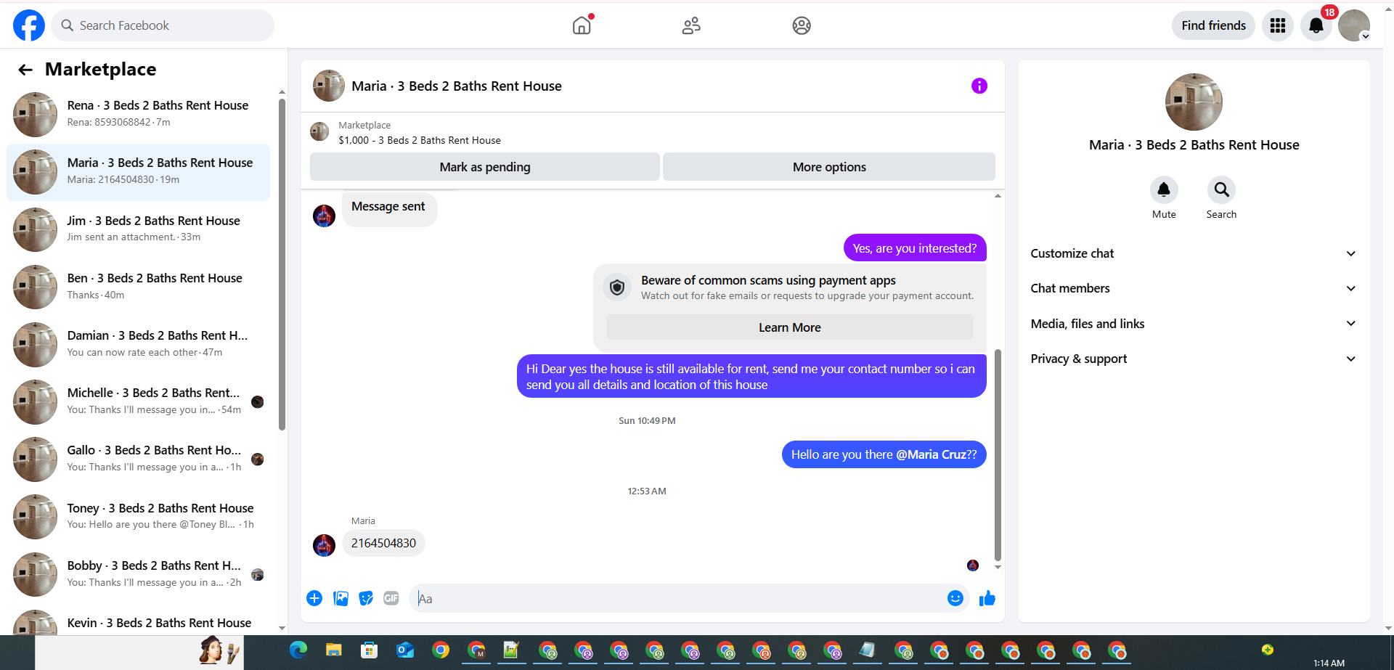Expand the Chat members section
The image size is (1394, 670).
(x=1194, y=288)
